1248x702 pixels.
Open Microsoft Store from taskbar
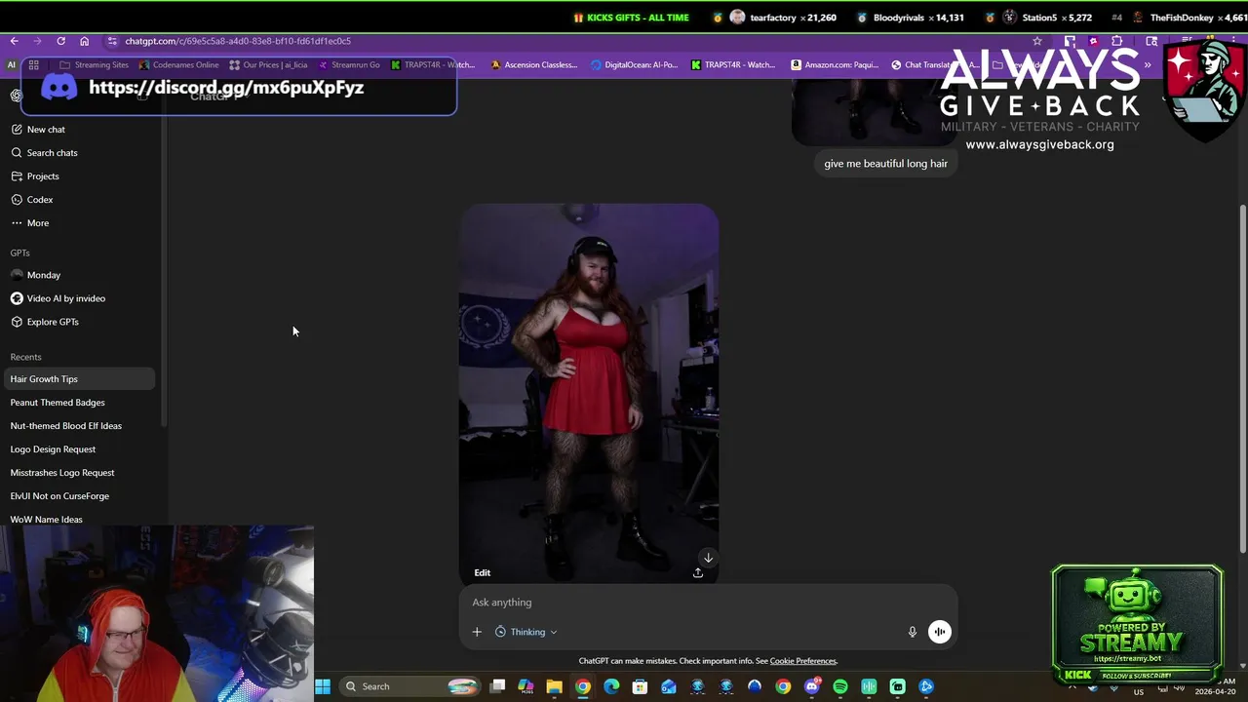(x=640, y=686)
